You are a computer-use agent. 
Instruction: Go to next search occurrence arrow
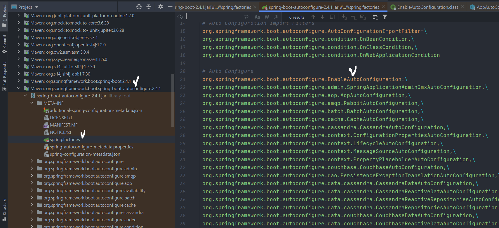[323, 17]
